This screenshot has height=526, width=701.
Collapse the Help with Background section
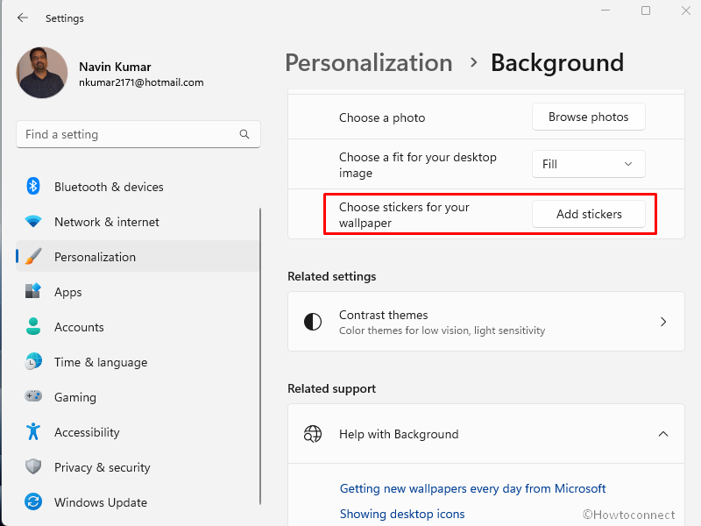point(663,434)
